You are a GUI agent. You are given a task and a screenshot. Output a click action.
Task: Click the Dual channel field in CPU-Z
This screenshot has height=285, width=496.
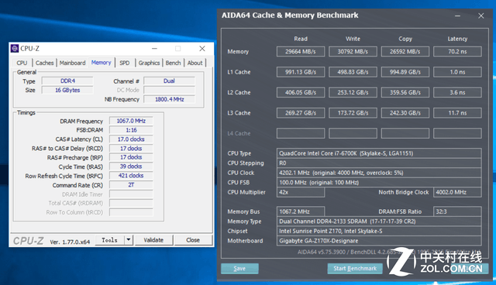click(169, 81)
